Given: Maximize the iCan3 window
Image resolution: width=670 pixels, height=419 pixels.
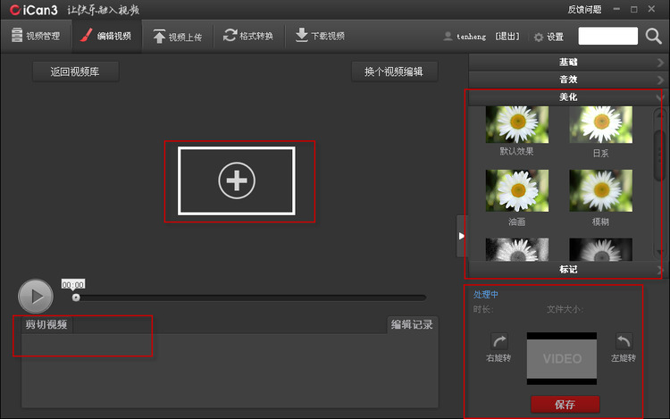Looking at the screenshot, I should pos(634,9).
